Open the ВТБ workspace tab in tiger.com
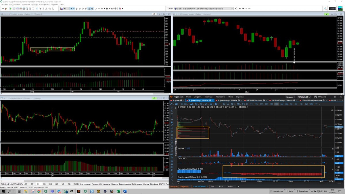345x194 pixels. tap(221, 187)
